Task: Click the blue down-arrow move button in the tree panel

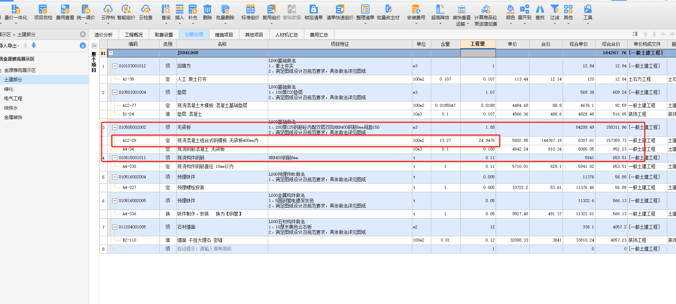Action: [x=34, y=46]
